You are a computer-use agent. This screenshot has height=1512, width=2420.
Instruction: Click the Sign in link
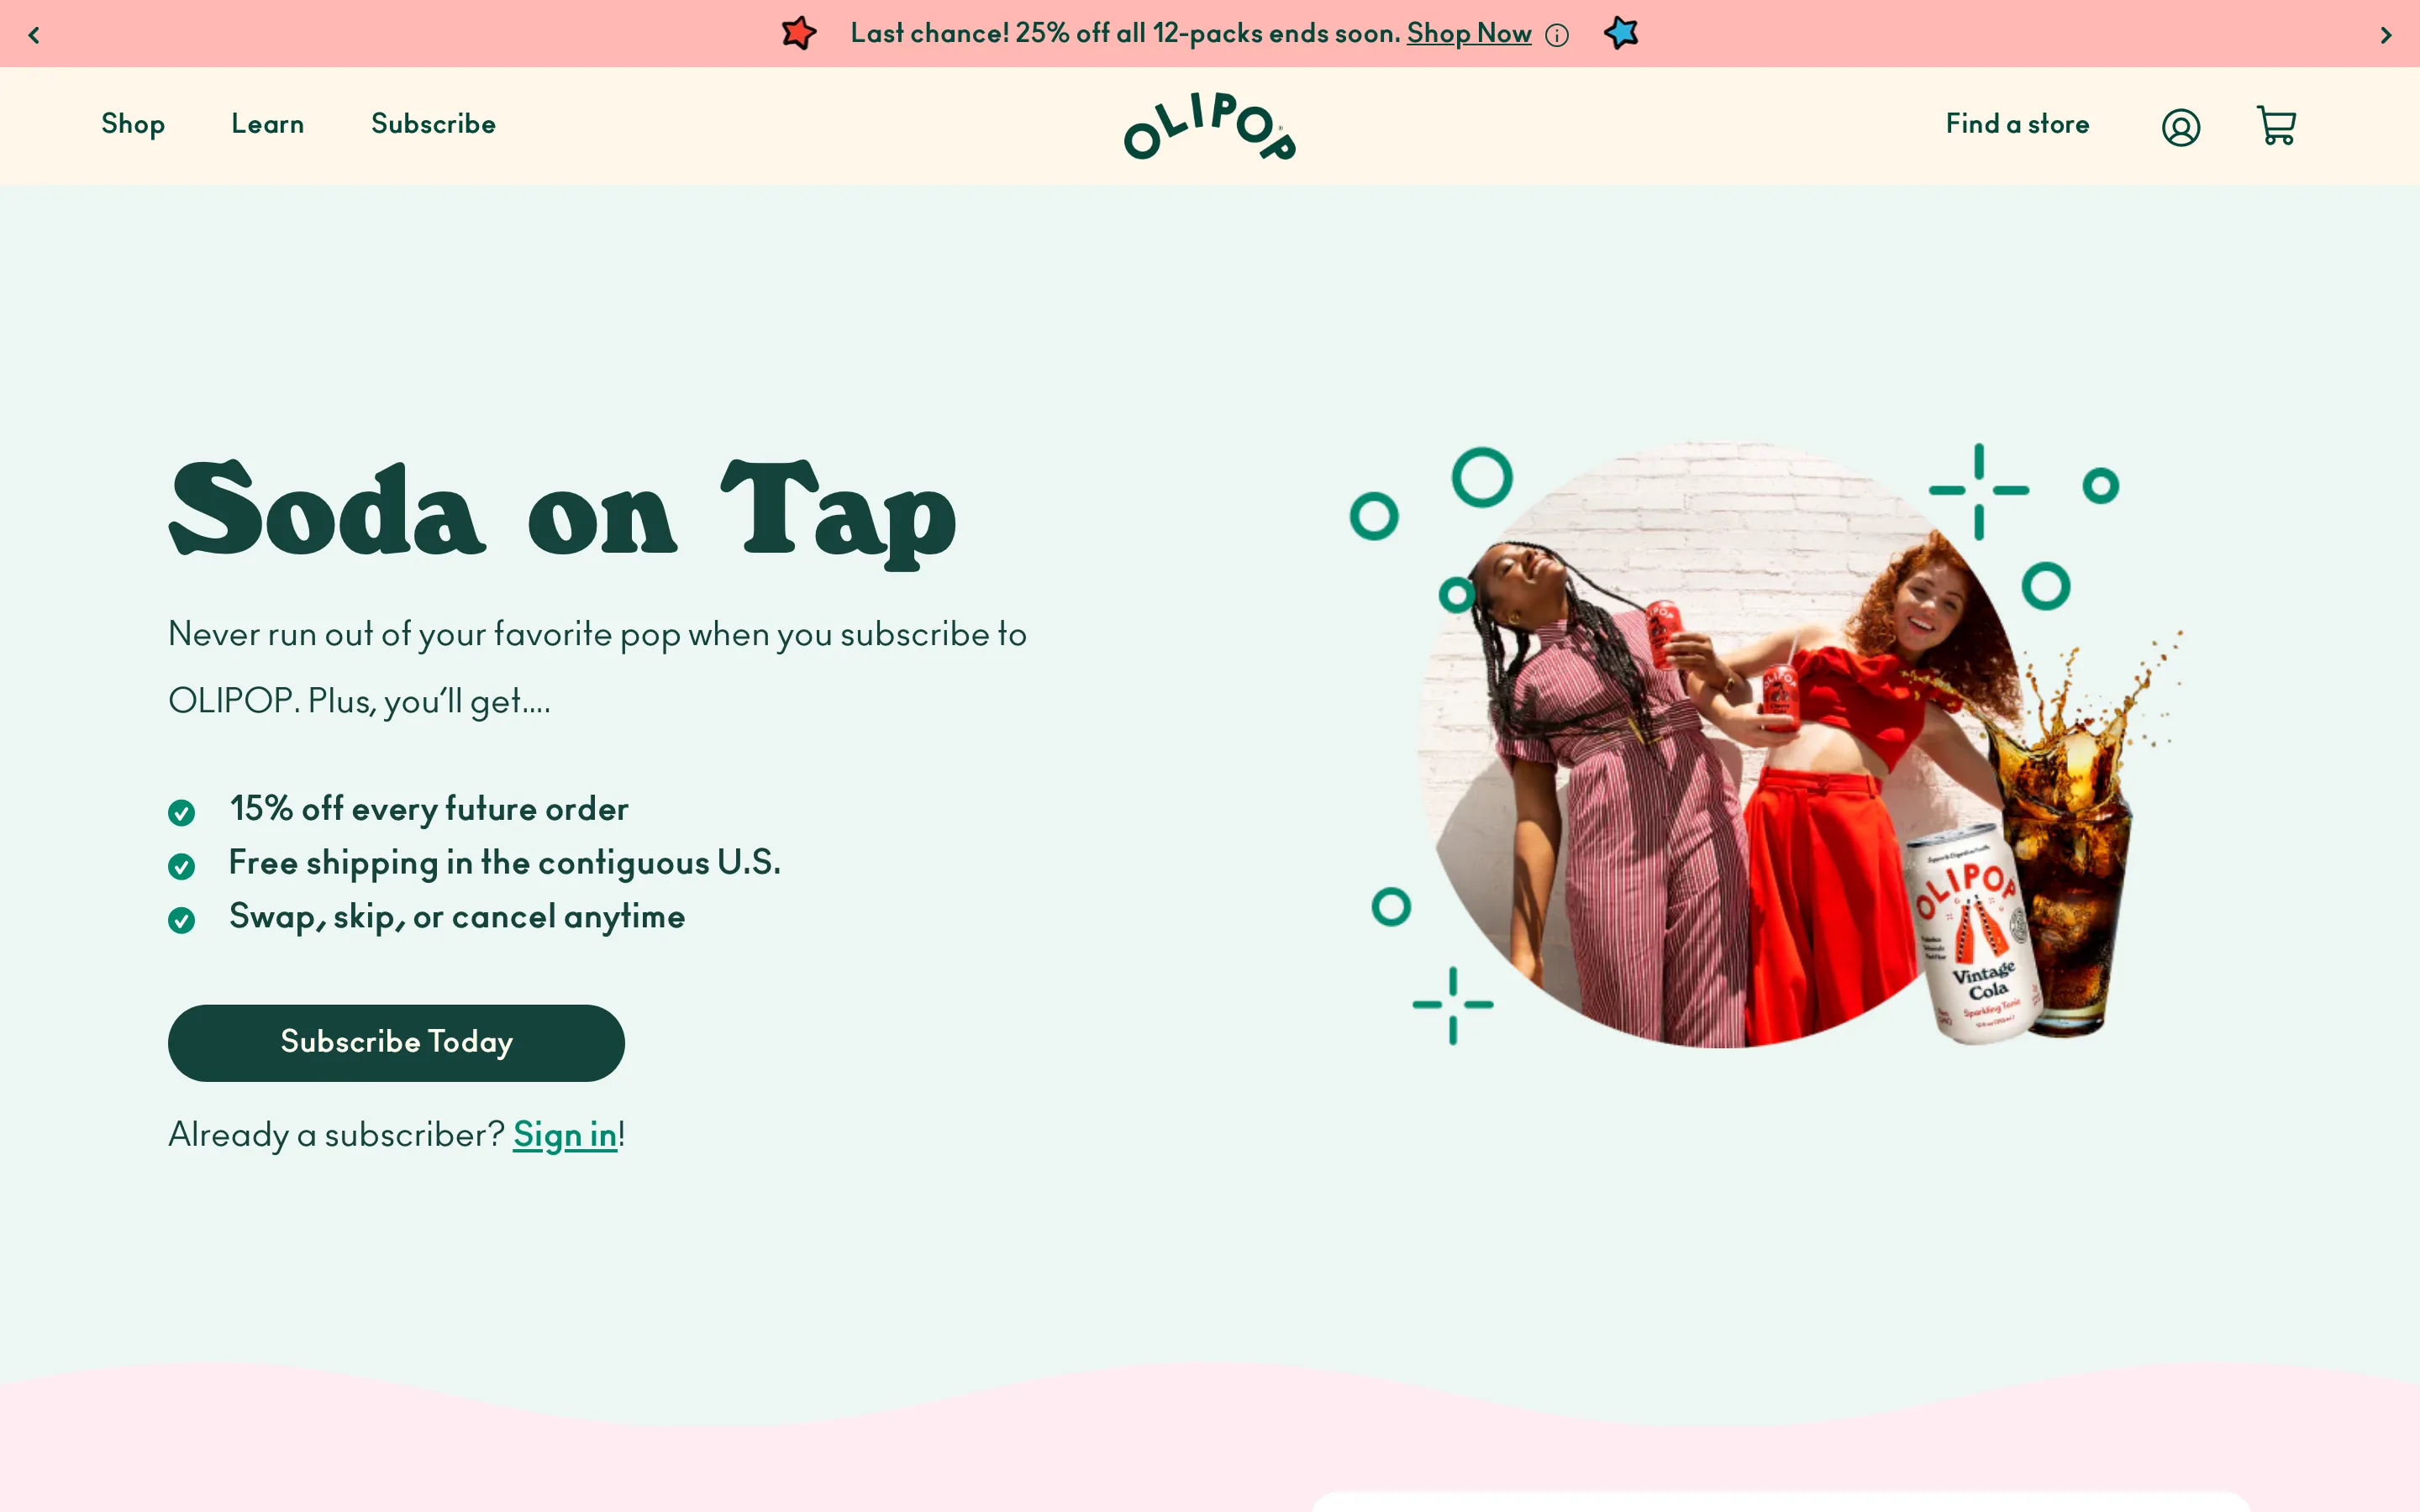[565, 1135]
